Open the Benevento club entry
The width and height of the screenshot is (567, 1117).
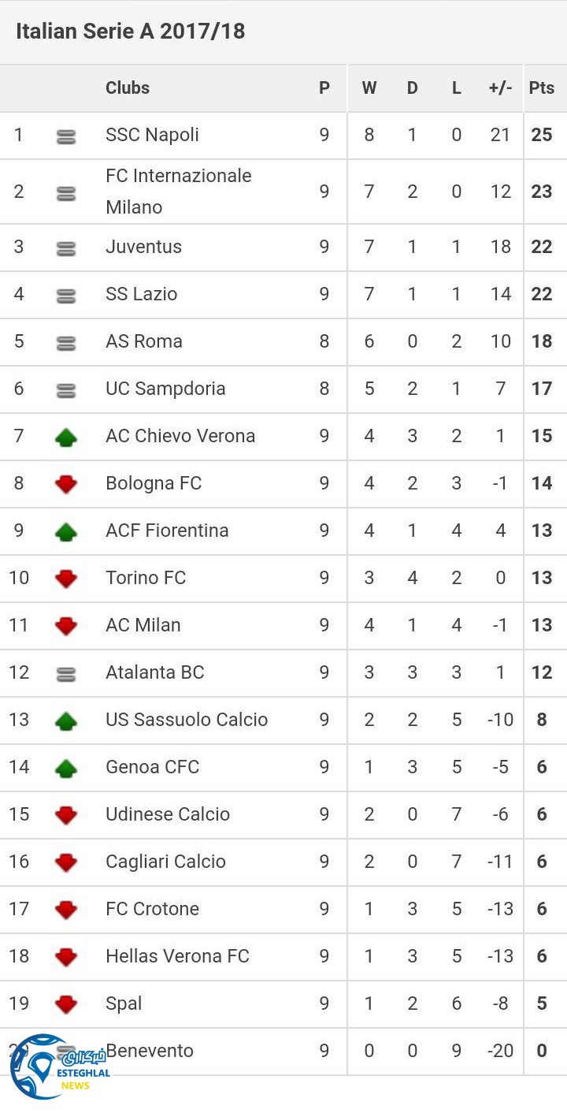point(150,1050)
